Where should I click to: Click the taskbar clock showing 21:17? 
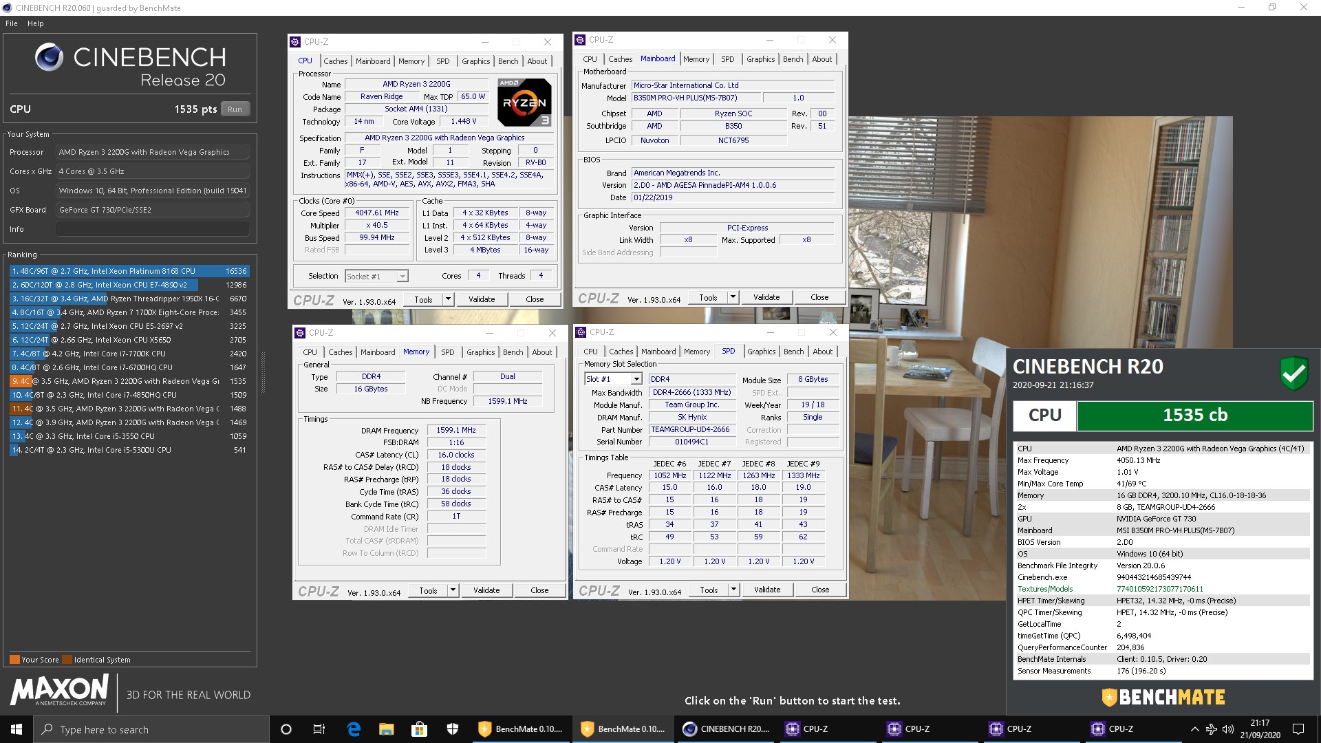[1260, 729]
